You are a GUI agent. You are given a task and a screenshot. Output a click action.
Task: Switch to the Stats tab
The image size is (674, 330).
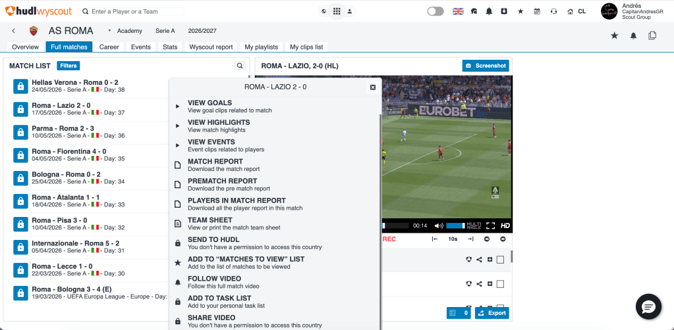tap(170, 47)
